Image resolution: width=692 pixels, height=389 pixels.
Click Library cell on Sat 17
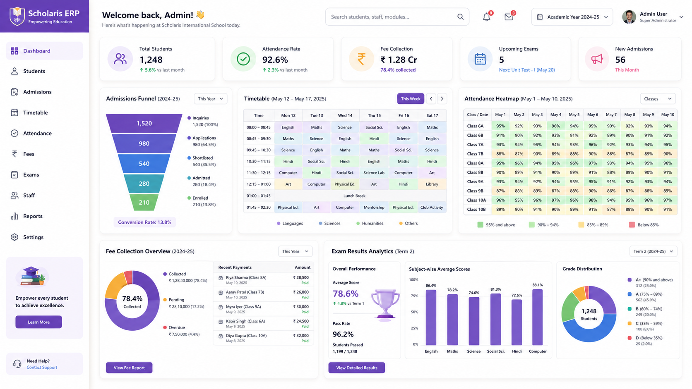coord(432,184)
